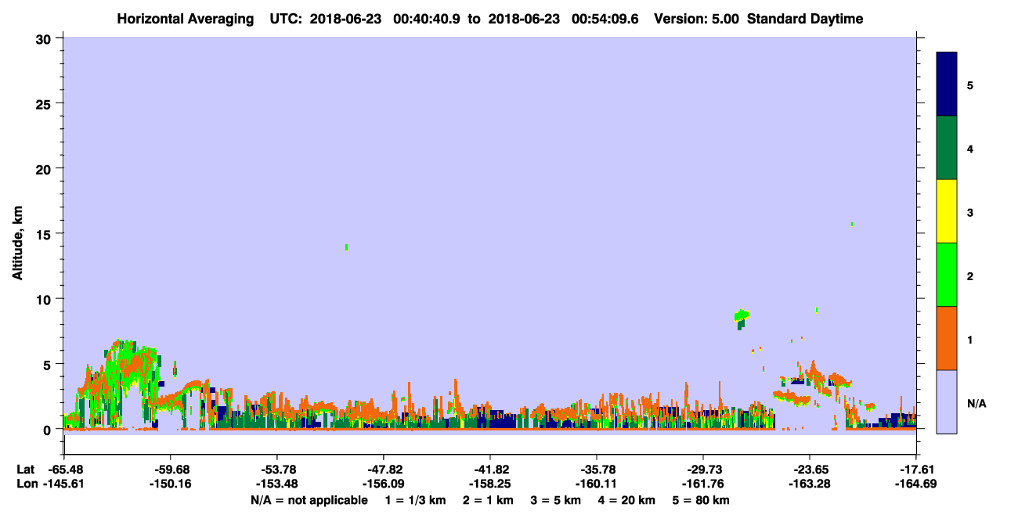Click the longitude value '-150.16'
This screenshot has height=522, width=1018.
coord(170,484)
